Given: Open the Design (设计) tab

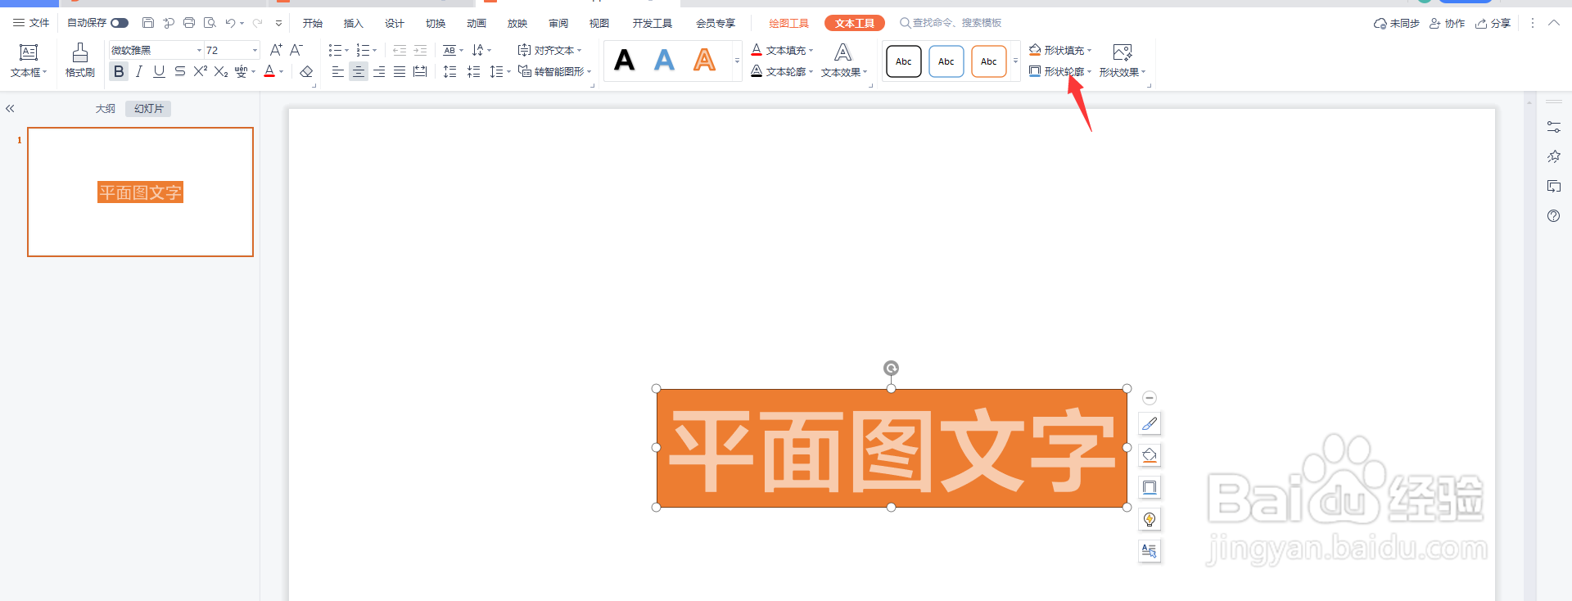Looking at the screenshot, I should (395, 23).
